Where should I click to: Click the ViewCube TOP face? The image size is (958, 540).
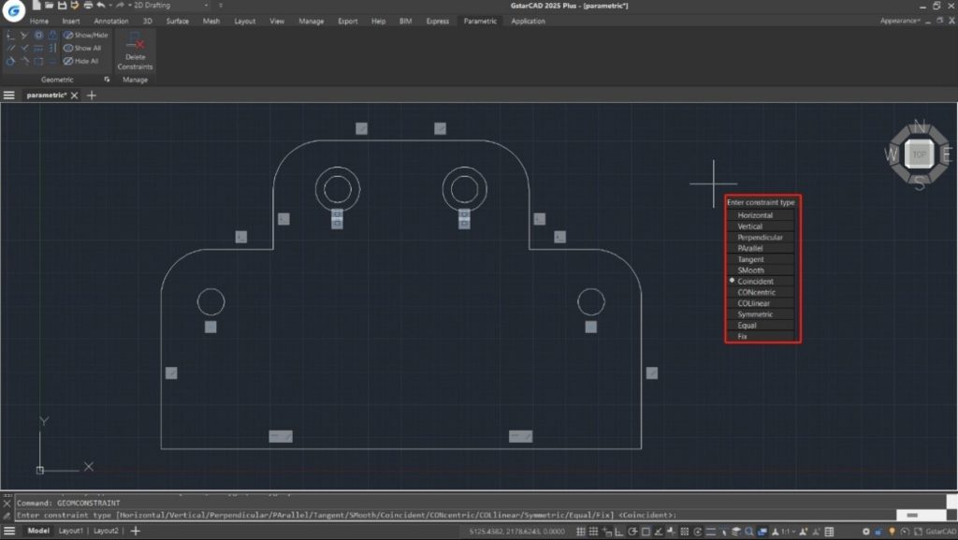[920, 154]
